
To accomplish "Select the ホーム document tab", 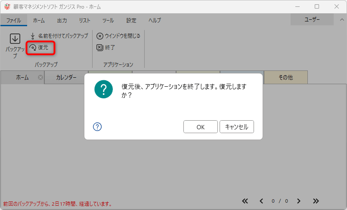I will 22,77.
